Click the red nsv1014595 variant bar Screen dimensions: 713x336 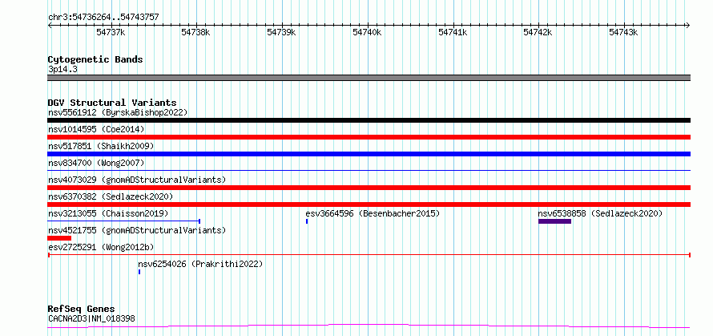click(369, 137)
